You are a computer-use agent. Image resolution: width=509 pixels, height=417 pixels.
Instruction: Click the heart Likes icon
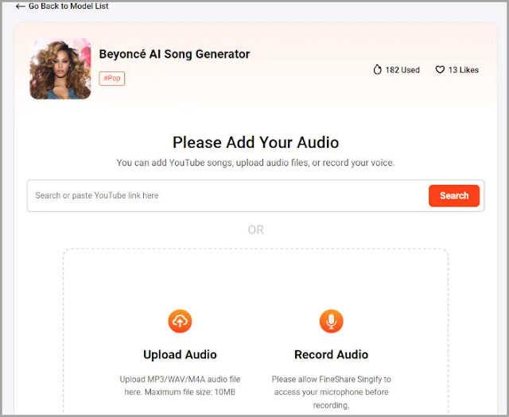pyautogui.click(x=440, y=70)
